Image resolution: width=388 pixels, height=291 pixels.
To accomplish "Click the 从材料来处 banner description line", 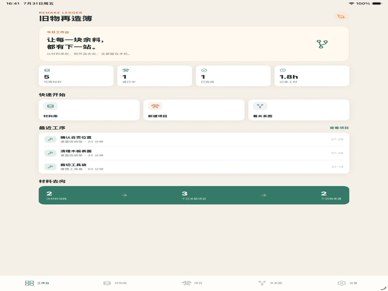I will pyautogui.click(x=89, y=54).
